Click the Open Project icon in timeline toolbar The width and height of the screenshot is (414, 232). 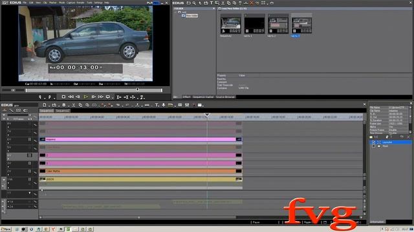tap(54, 105)
